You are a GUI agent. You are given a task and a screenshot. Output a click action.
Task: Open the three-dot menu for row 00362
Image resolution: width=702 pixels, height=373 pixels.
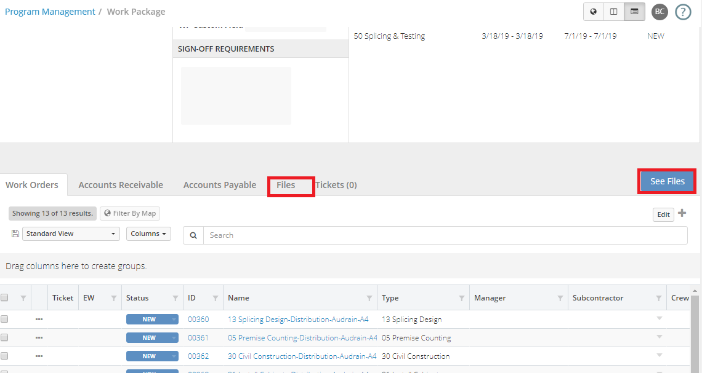coord(39,356)
